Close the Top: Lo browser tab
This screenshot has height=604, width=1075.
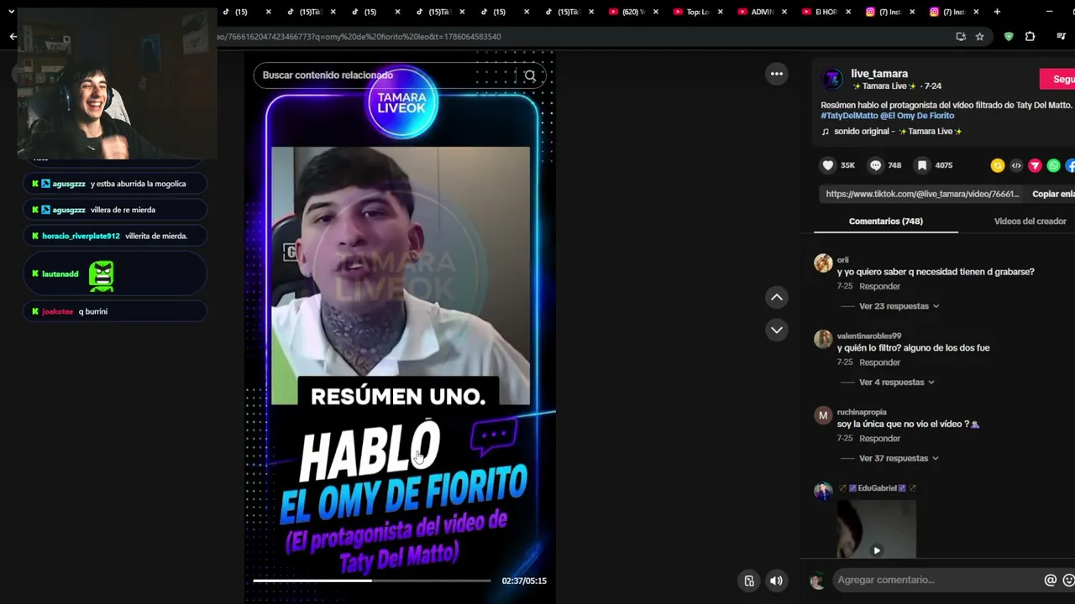721,12
